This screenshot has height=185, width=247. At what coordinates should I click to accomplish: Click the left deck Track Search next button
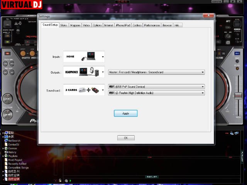pyautogui.click(x=12, y=64)
